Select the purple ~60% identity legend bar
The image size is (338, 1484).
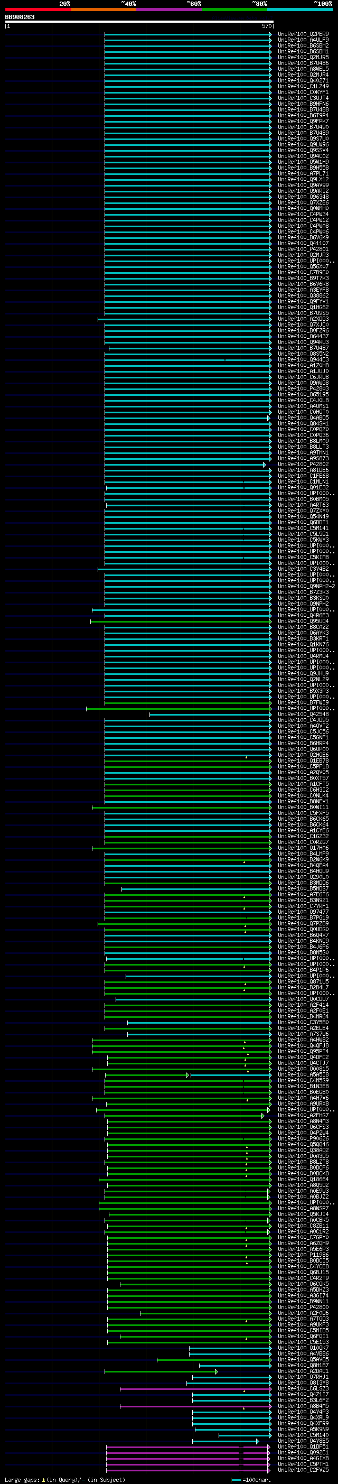(170, 9)
